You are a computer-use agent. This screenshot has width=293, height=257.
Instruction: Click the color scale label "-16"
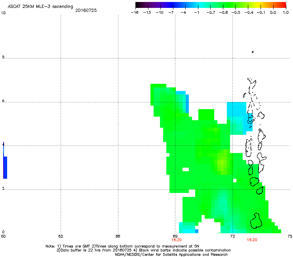pos(135,13)
